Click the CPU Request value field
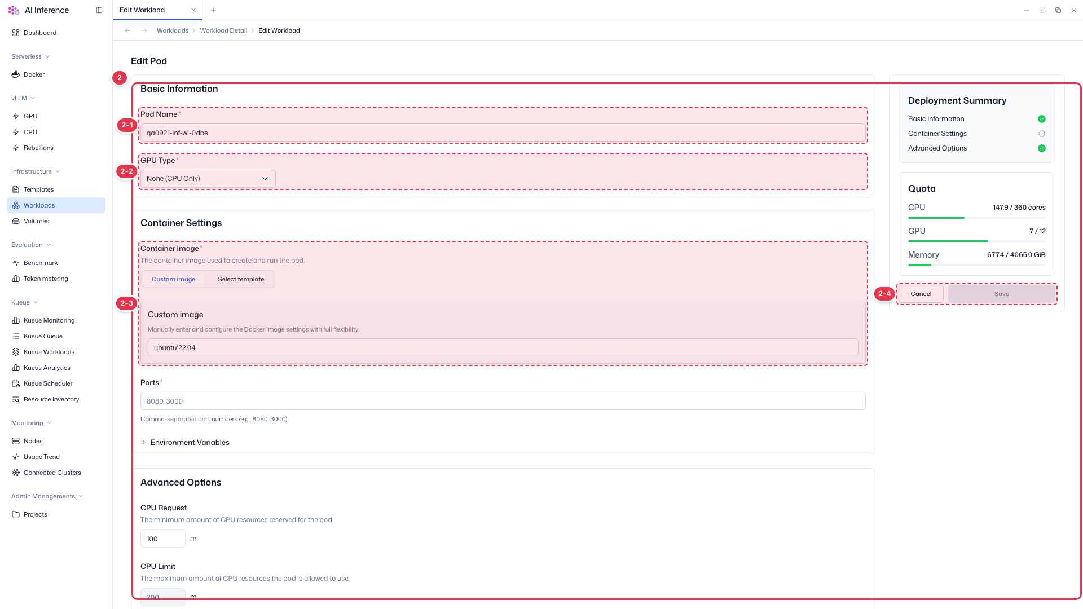 pyautogui.click(x=163, y=539)
